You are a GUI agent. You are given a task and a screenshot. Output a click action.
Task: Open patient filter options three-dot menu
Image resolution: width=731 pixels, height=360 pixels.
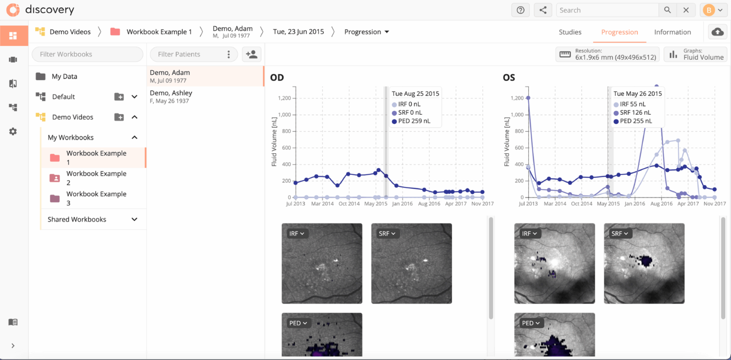228,54
